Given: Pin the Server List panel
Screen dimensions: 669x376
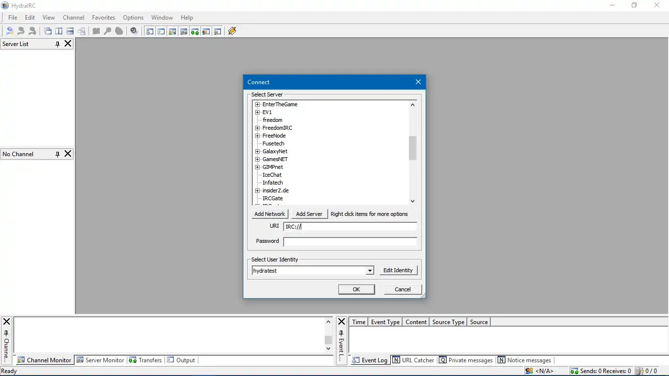Looking at the screenshot, I should tap(57, 44).
